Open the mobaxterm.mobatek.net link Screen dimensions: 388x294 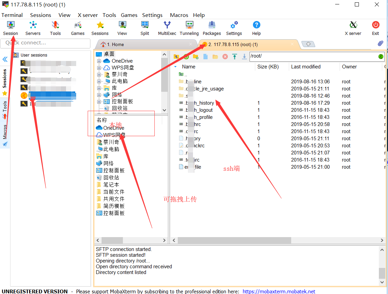pos(279,291)
